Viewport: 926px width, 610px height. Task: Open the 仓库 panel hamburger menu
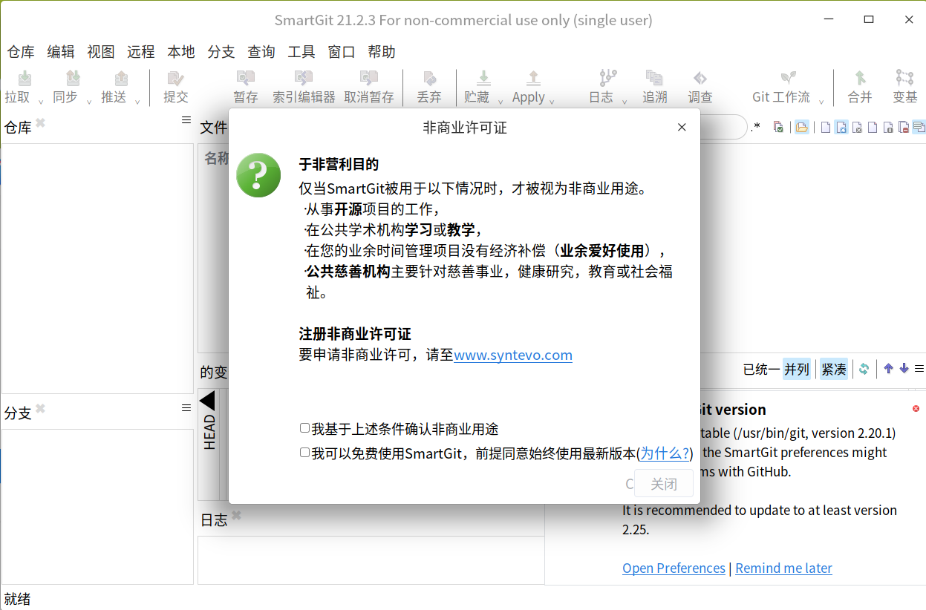[186, 120]
